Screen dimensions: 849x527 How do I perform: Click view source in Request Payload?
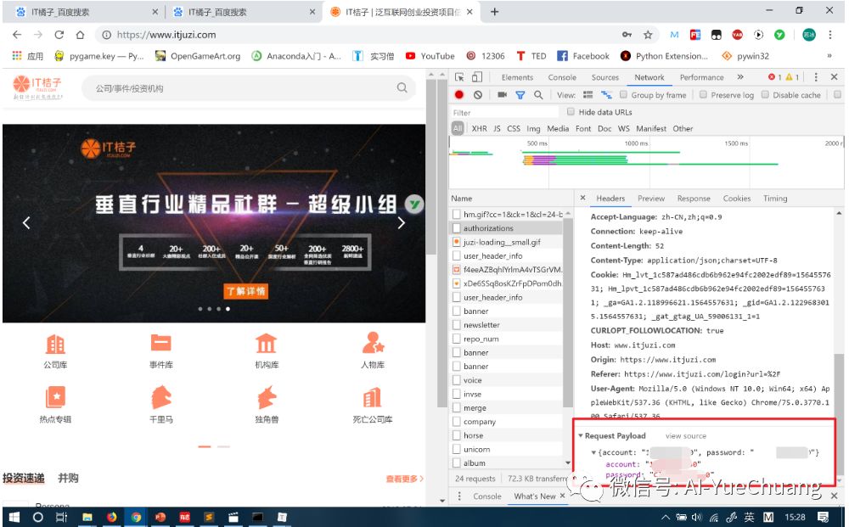coord(686,435)
